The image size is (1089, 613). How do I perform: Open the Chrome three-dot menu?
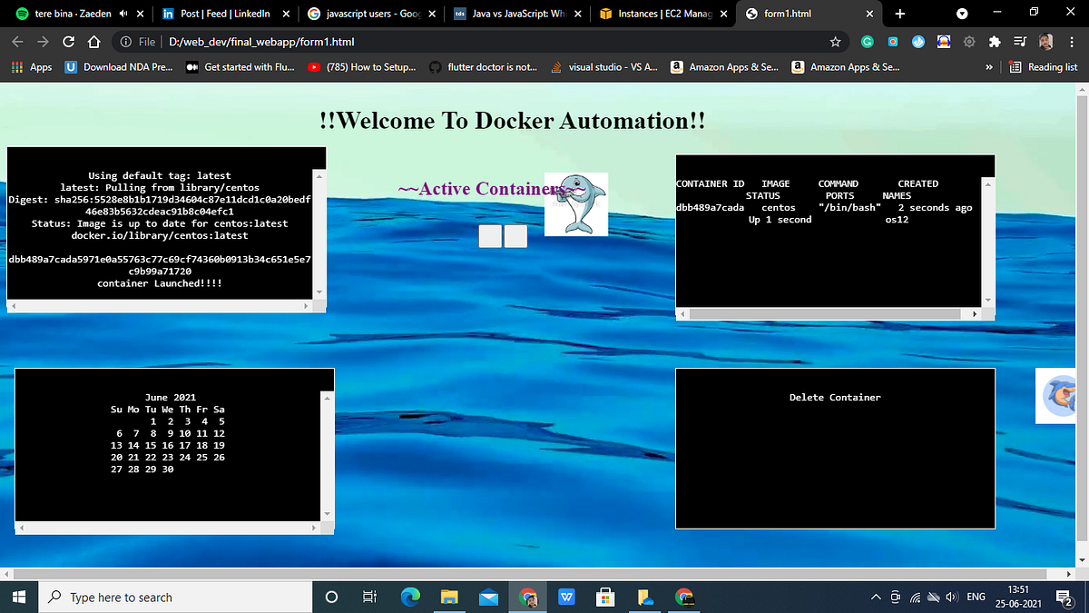pyautogui.click(x=1072, y=42)
